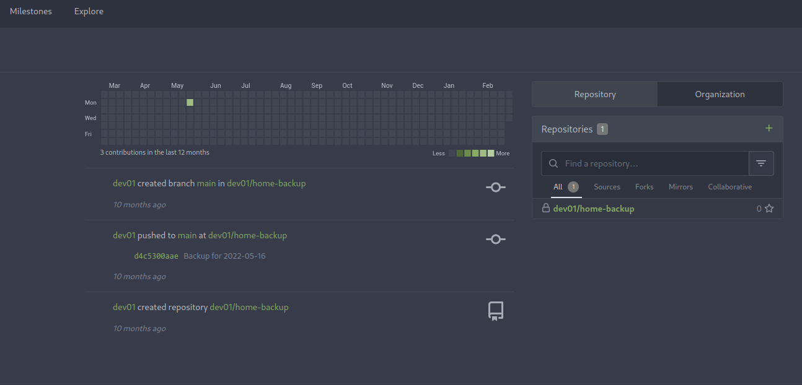Select the Mirrors filter tab

point(681,187)
